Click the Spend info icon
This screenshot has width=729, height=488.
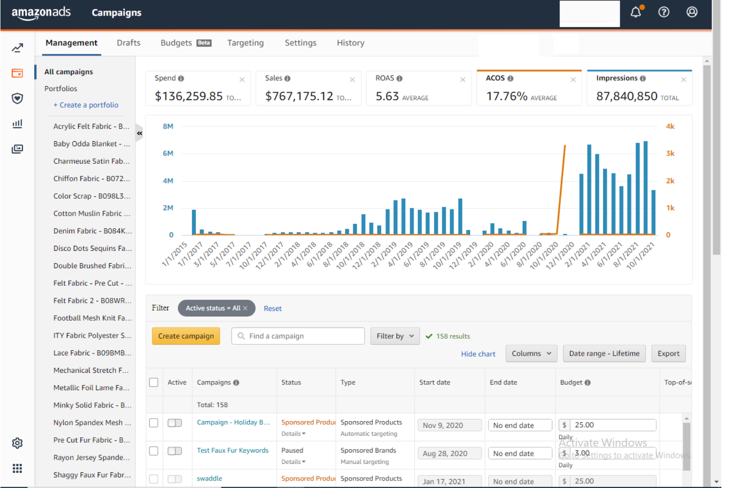click(181, 78)
